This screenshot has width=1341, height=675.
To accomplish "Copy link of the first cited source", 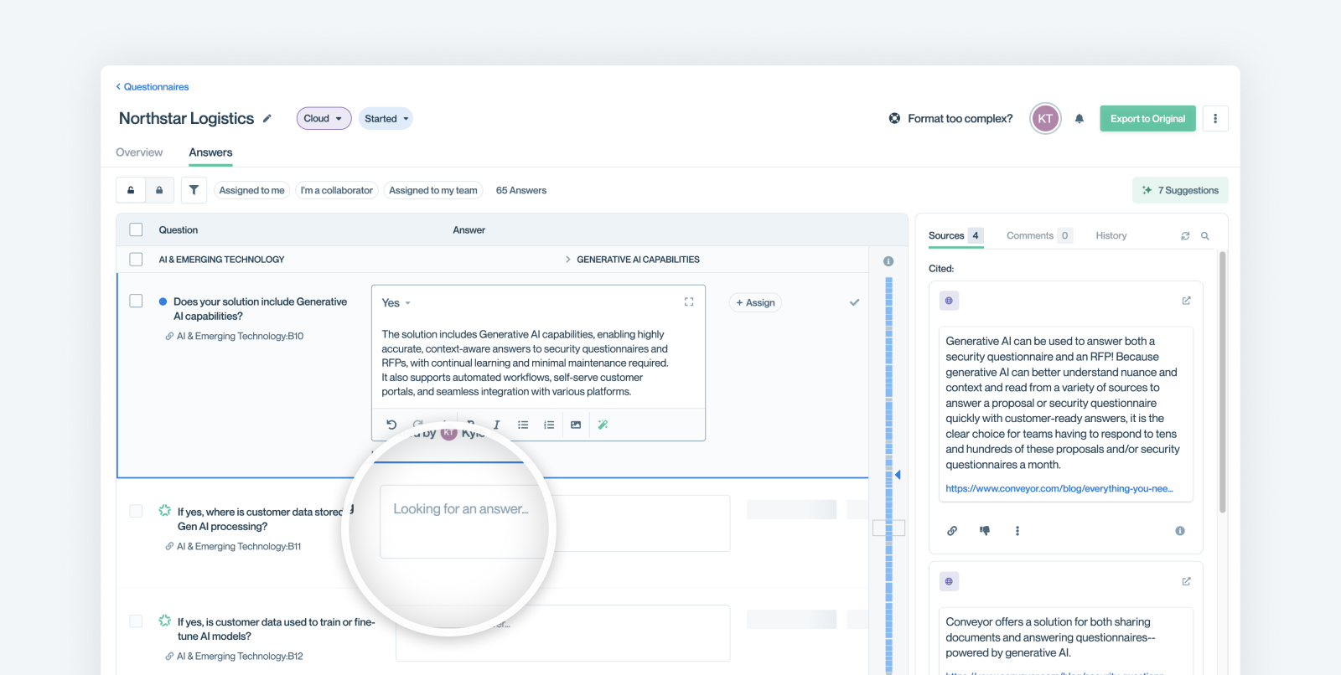I will tap(952, 531).
